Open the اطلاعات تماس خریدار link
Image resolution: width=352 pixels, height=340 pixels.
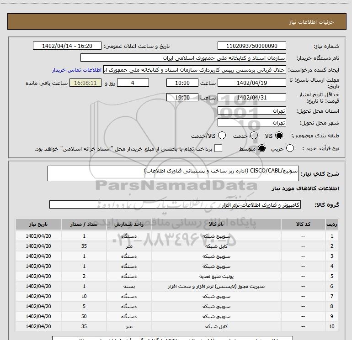pos(77,70)
